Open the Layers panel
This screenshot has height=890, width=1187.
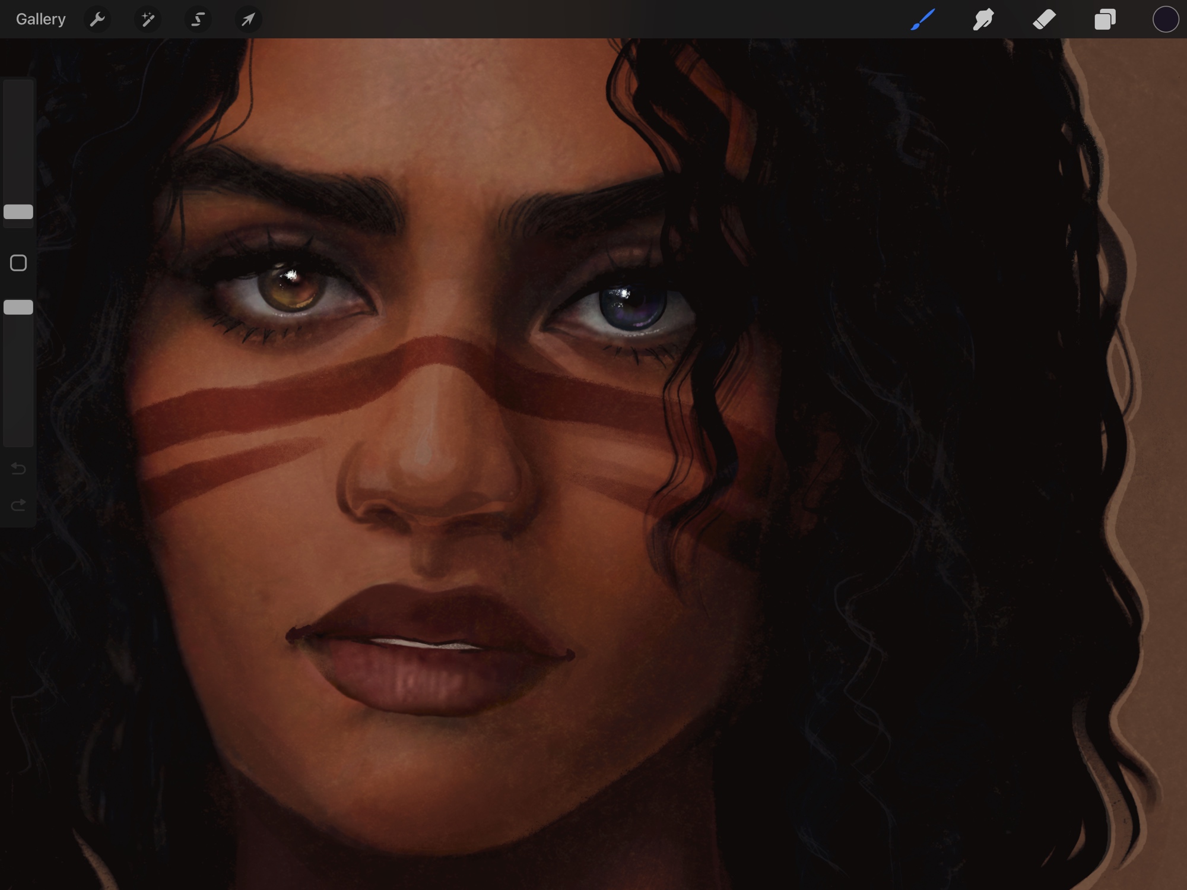1105,20
